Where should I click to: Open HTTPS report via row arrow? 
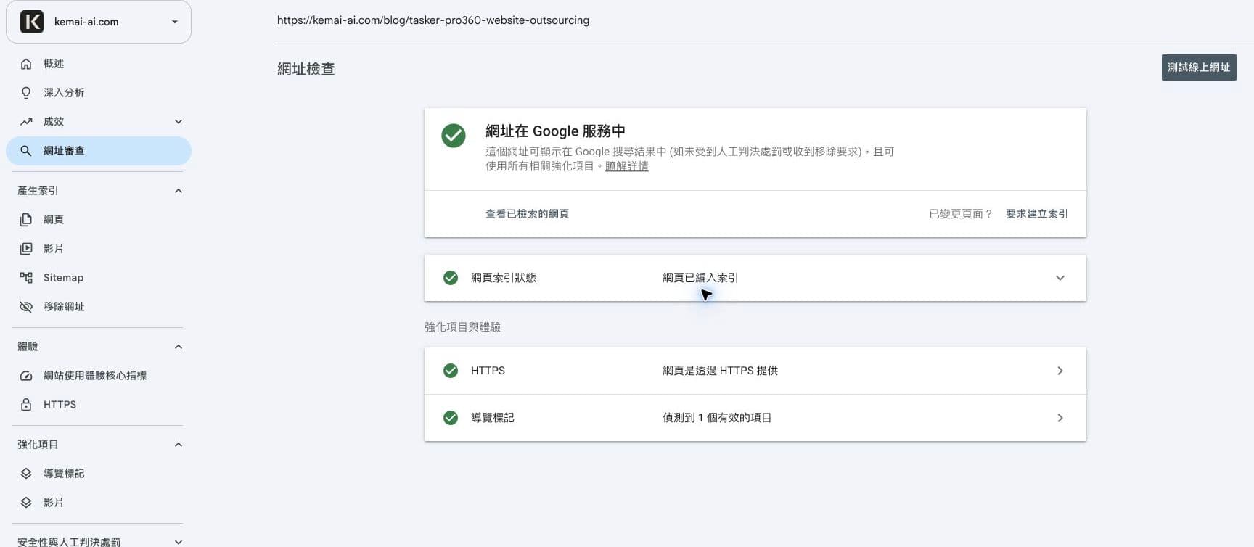[x=1060, y=371]
